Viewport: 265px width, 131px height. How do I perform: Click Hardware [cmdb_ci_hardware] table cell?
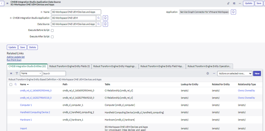point(120,120)
